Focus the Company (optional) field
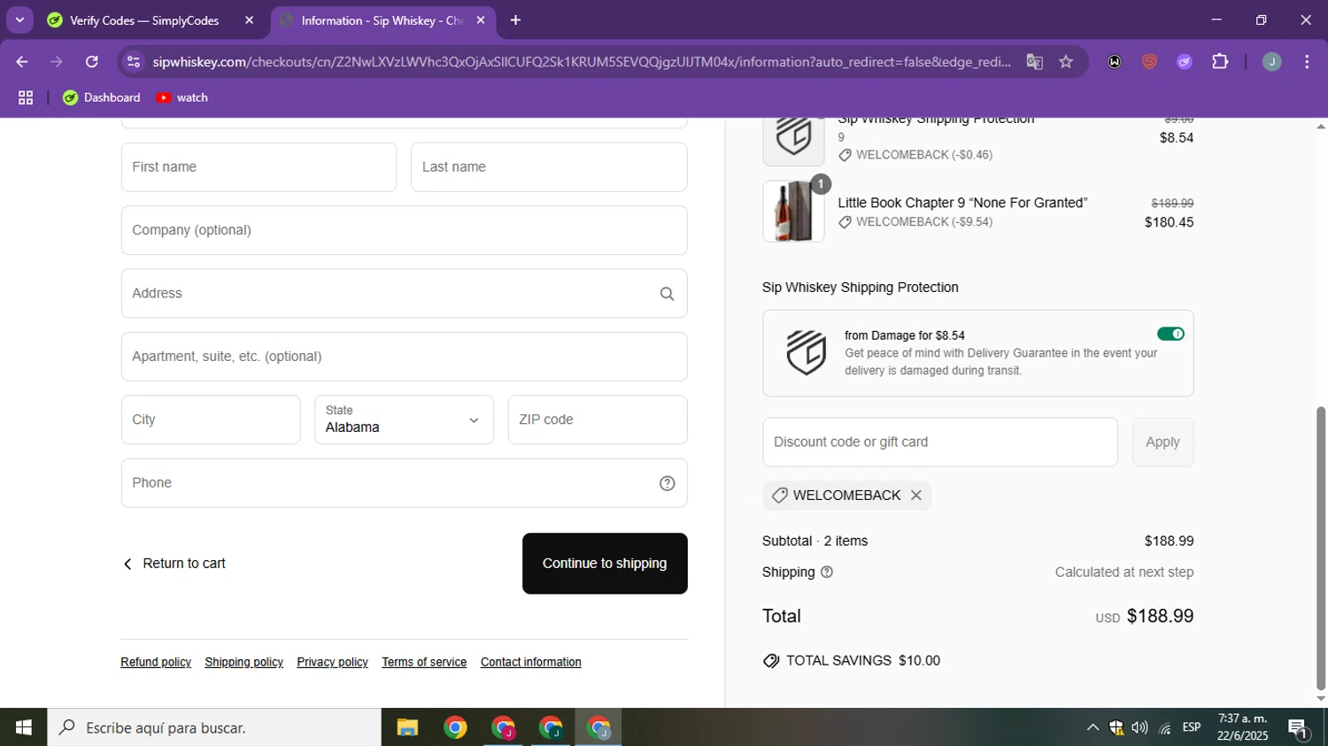1328x746 pixels. point(404,230)
